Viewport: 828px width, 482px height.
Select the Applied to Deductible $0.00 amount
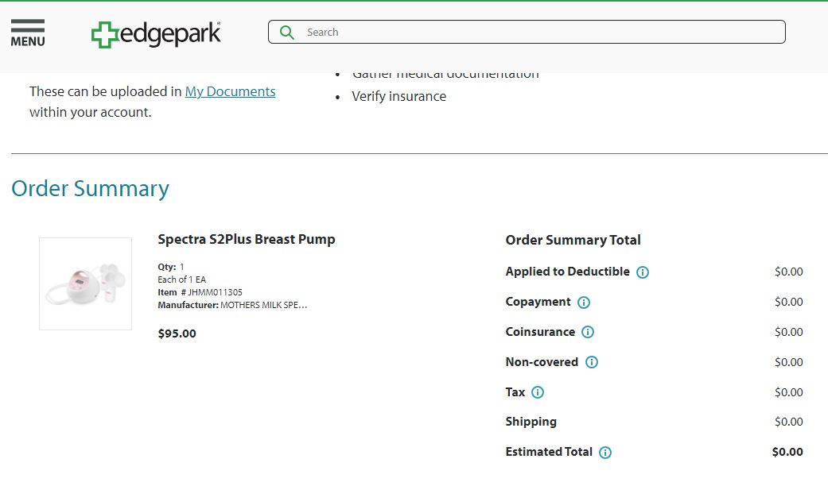[788, 272]
